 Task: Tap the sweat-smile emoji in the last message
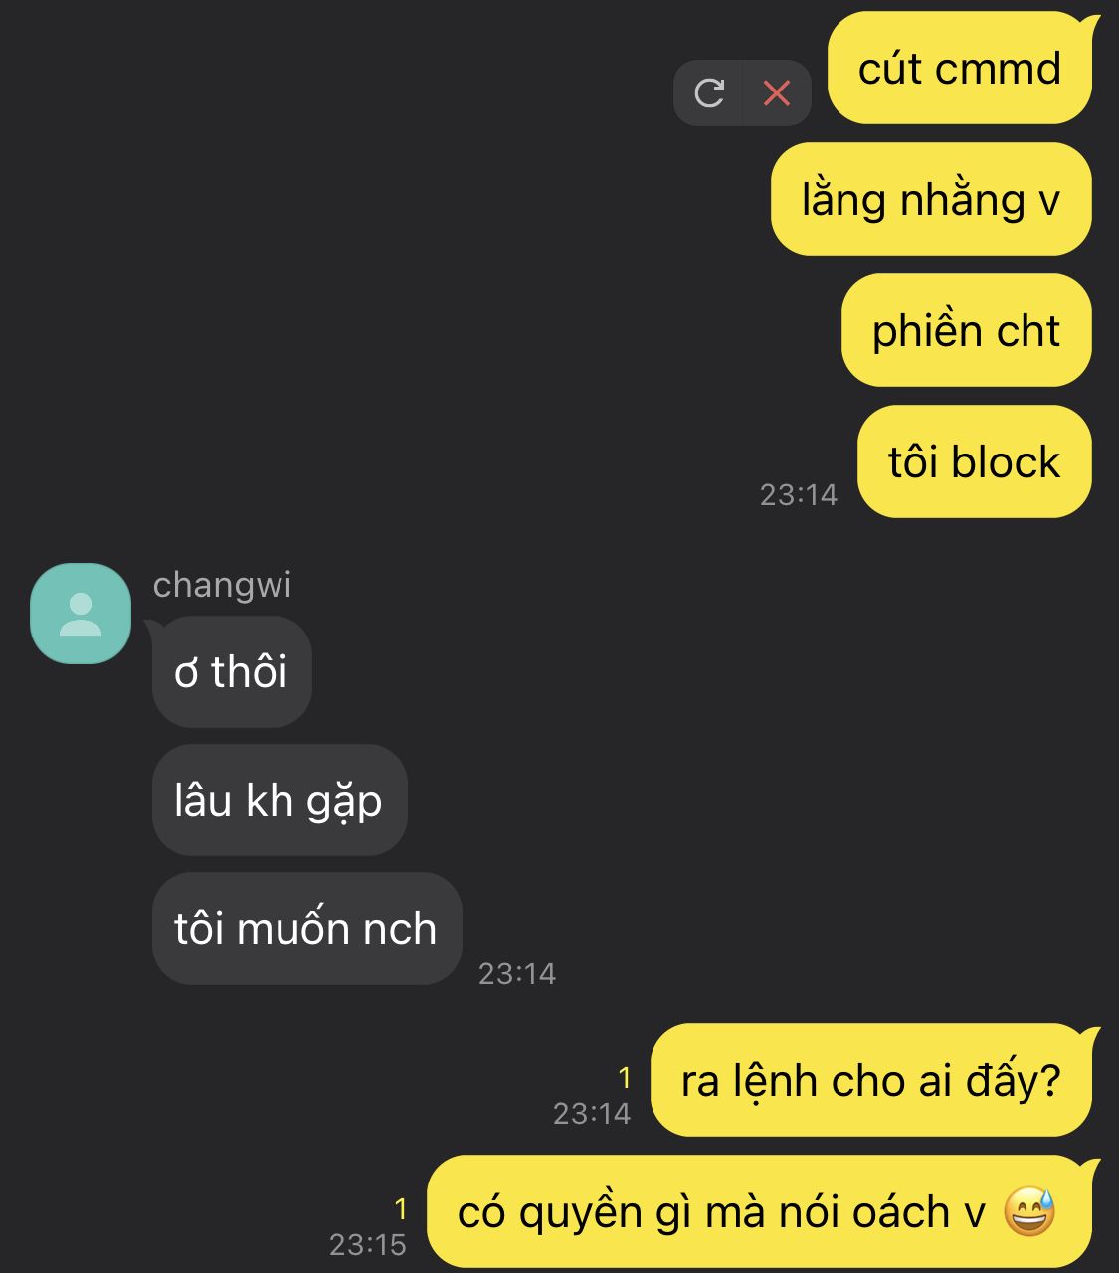coord(1029,1211)
